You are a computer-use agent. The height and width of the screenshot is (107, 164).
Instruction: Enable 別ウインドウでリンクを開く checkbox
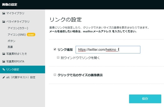(x=58, y=58)
